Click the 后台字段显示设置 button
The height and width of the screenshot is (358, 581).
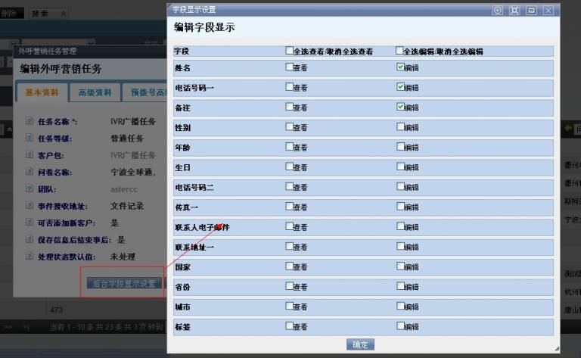(123, 284)
